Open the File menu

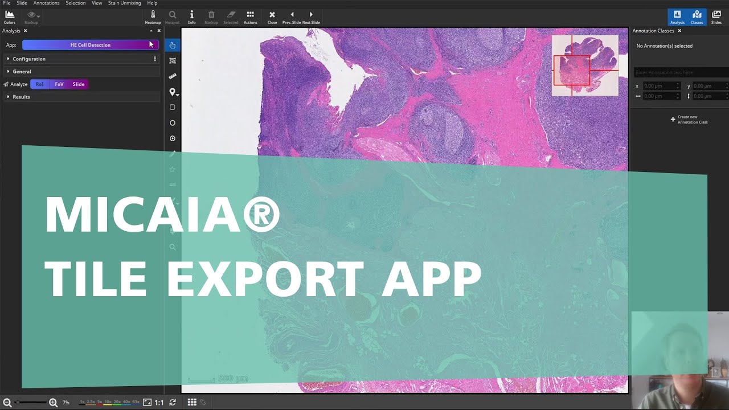tap(7, 3)
